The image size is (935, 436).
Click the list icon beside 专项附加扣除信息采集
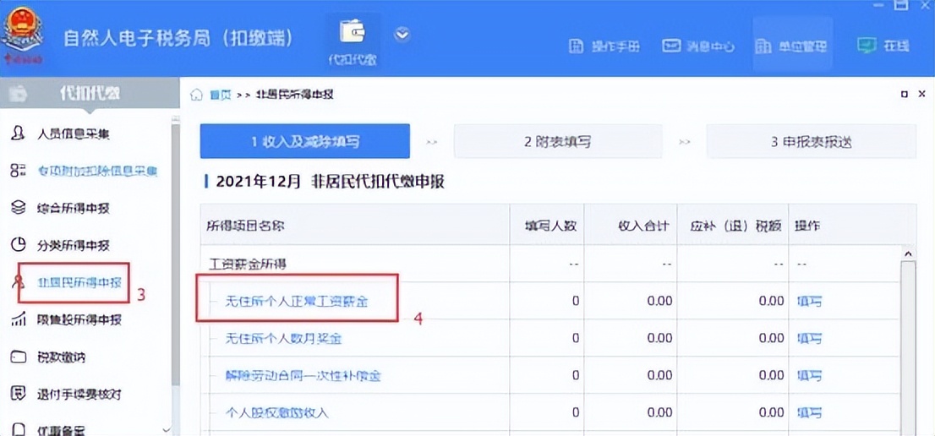pos(19,171)
